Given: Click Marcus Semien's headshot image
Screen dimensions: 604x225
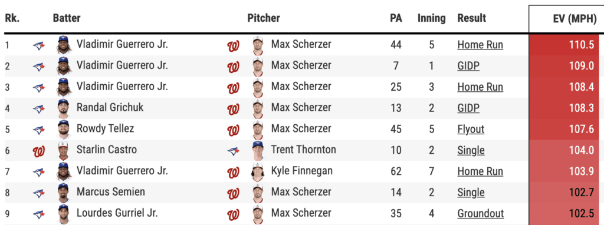Looking at the screenshot, I should [64, 193].
